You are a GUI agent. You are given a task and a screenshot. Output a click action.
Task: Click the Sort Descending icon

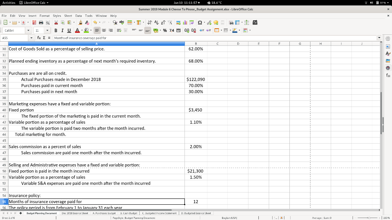pyautogui.click(x=163, y=23)
